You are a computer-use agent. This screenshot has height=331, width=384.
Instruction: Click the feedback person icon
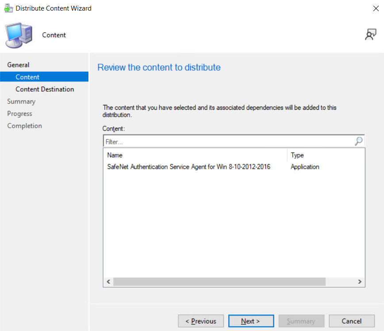(371, 35)
